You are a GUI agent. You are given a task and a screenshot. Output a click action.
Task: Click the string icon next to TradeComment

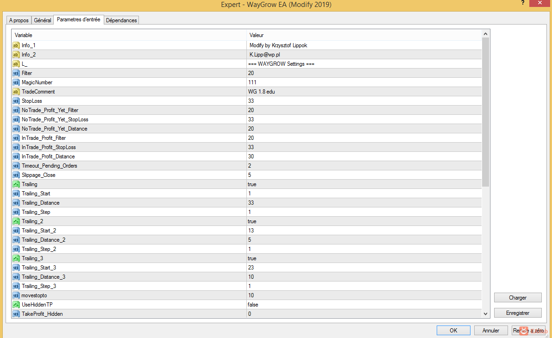tap(16, 92)
